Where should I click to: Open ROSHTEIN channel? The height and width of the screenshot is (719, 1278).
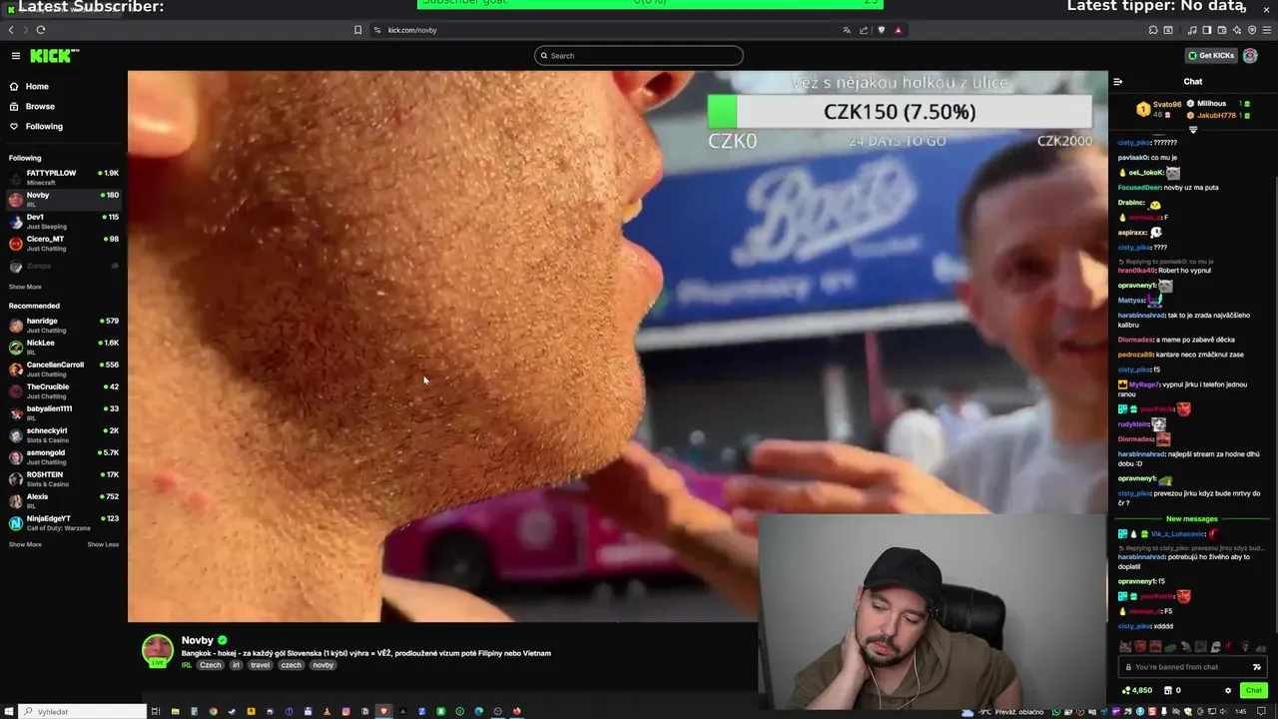[64, 478]
